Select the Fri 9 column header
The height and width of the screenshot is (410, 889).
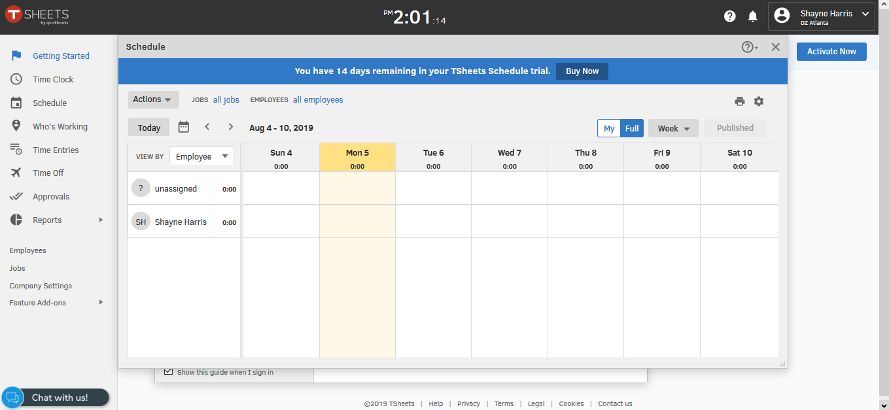click(662, 158)
